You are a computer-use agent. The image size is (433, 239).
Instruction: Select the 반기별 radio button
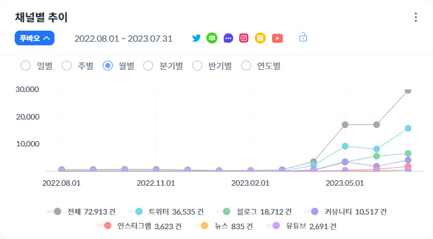197,66
